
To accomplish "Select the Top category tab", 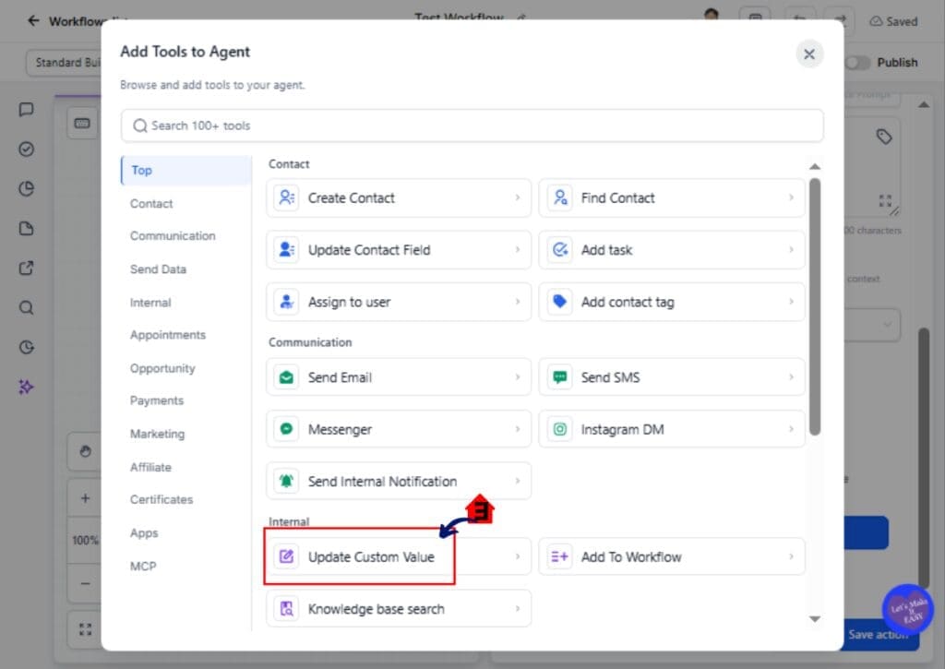I will (186, 171).
